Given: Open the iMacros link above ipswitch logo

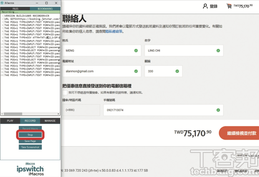Looking at the screenshot, I should pos(30,164).
